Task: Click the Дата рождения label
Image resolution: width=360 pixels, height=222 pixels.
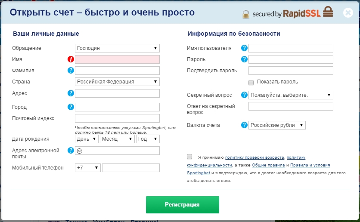Action: click(31, 139)
